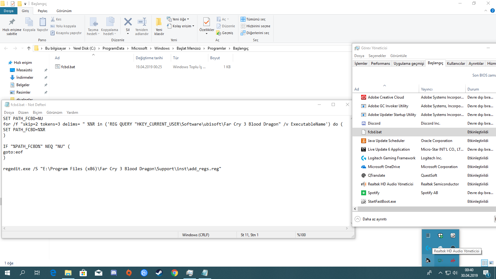Click the Yapıştır (Paste) ribbon icon

tap(42, 22)
